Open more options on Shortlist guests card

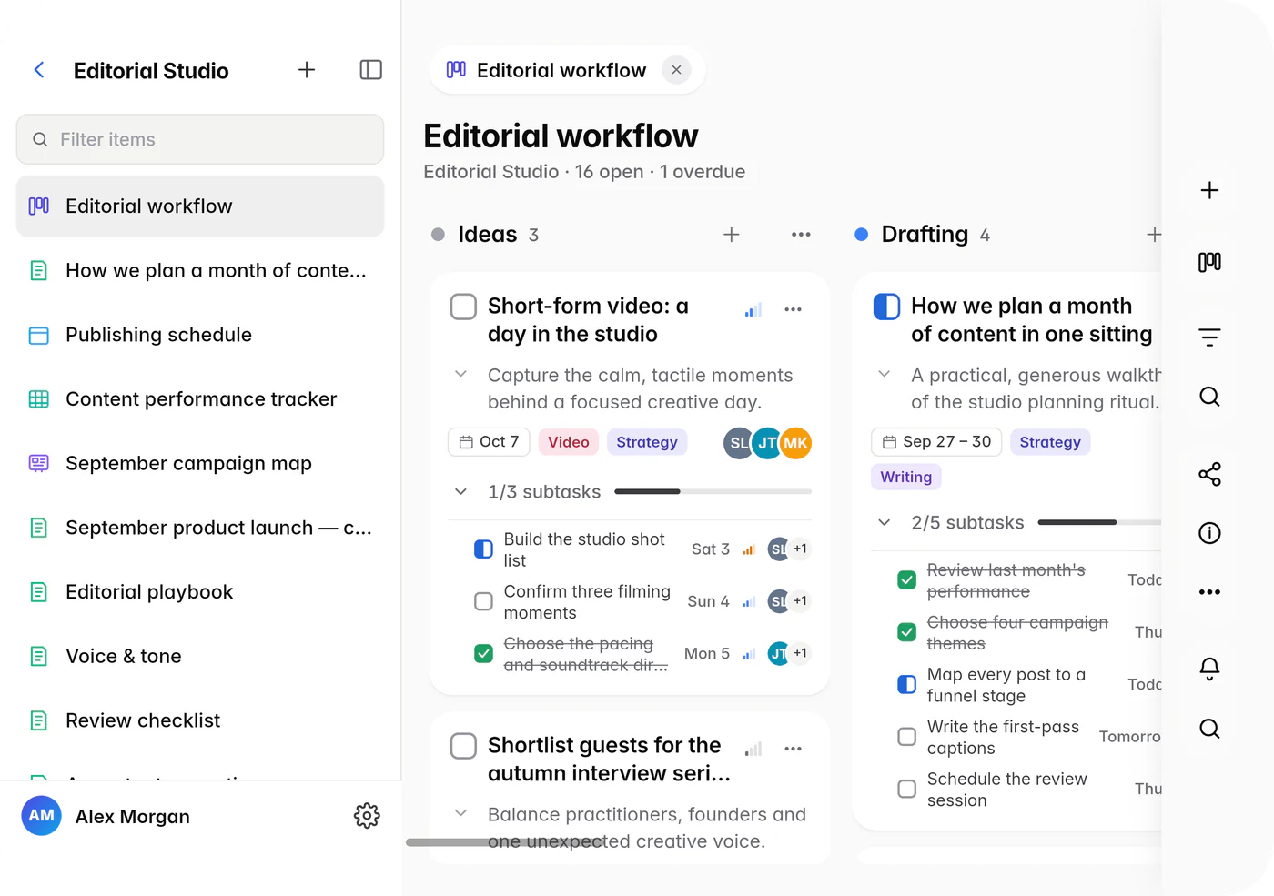pos(794,749)
